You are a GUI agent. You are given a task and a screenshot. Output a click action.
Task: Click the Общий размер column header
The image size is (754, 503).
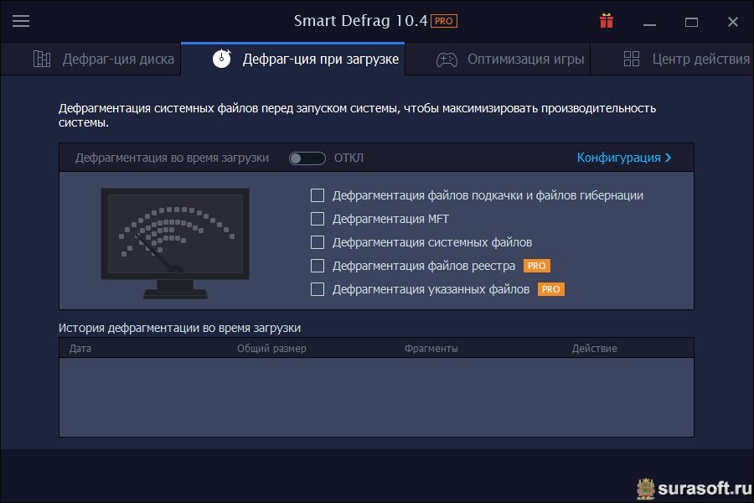(x=271, y=348)
